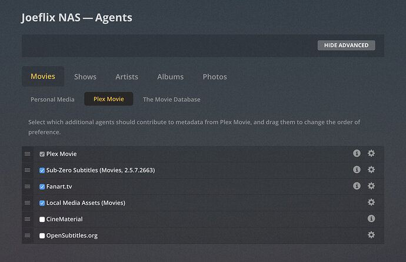Open Local Media Assets settings gear
Screen dimensions: 406x262
click(x=371, y=203)
